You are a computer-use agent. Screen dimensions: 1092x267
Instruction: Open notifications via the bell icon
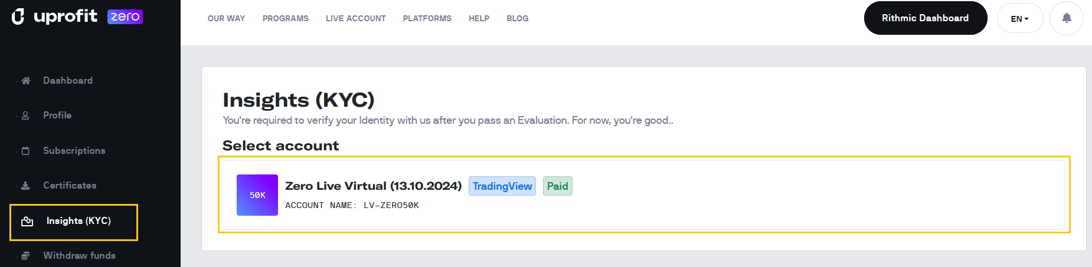tap(1066, 18)
